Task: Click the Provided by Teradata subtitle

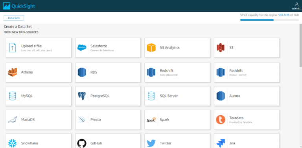Action: click(x=241, y=122)
